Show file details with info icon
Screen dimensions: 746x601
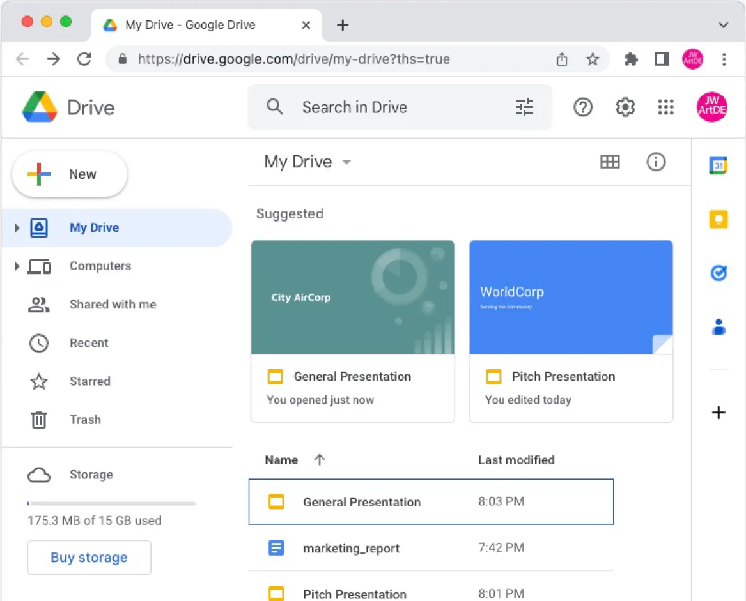(x=656, y=162)
